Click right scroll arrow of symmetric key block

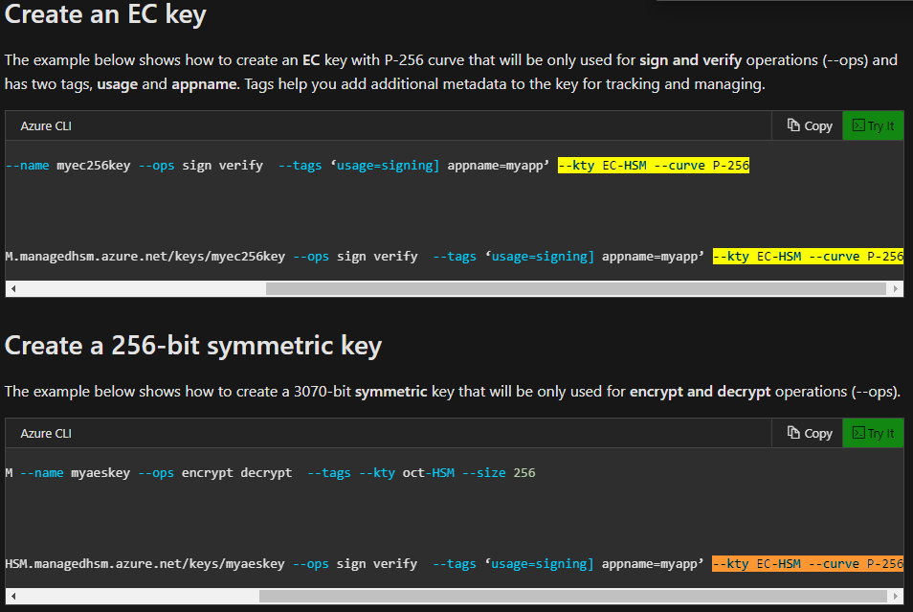click(896, 596)
